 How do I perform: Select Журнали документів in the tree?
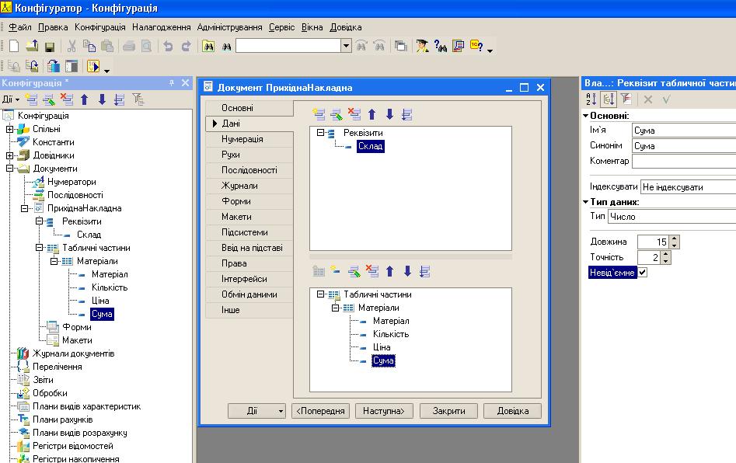click(73, 353)
